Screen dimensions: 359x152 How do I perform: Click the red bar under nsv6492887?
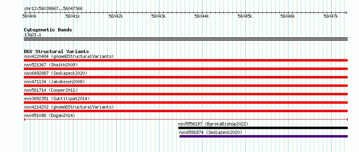click(186, 77)
